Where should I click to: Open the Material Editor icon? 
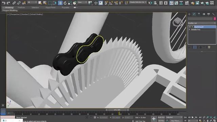click(x=187, y=3)
